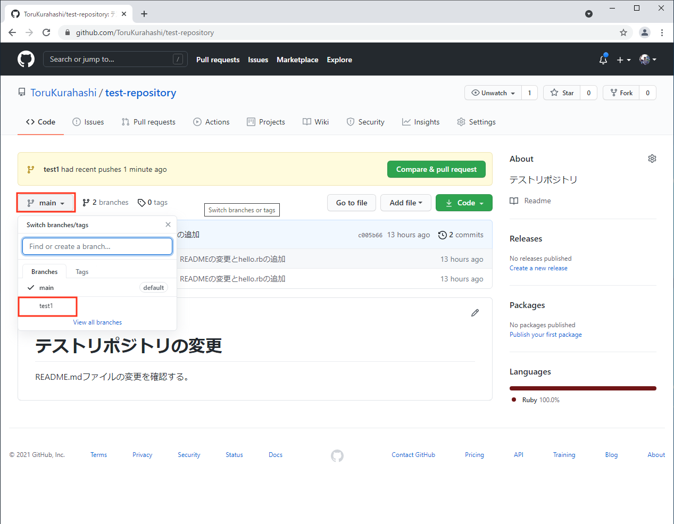
Task: Open the Releases heading link
Action: [526, 239]
